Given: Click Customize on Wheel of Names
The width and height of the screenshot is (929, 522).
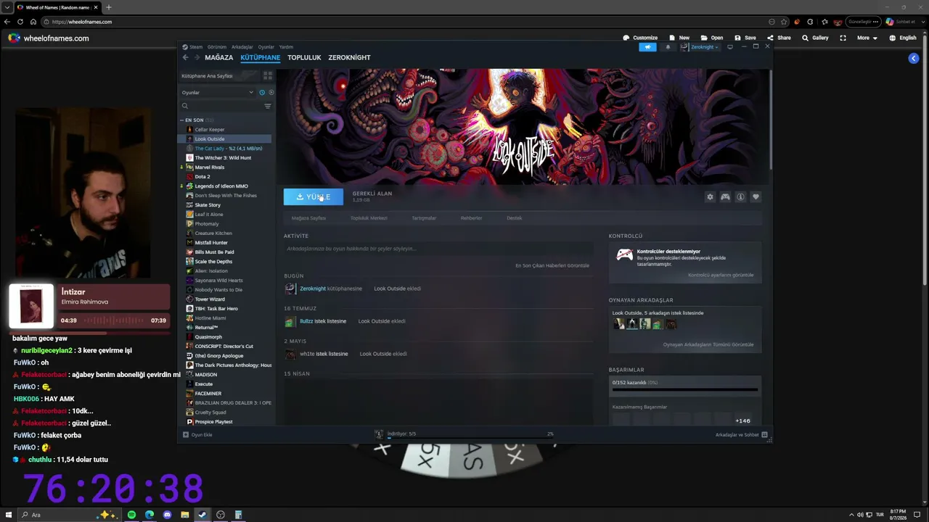Looking at the screenshot, I should (640, 38).
